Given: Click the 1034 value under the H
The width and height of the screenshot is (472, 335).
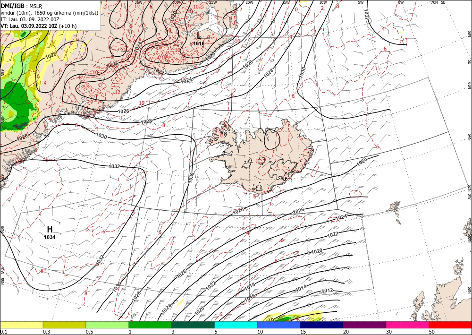Looking at the screenshot, I should [x=50, y=237].
